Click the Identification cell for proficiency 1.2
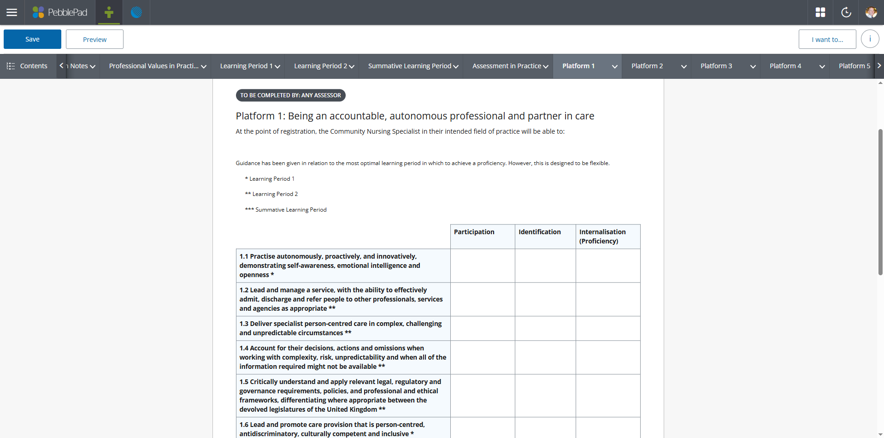The image size is (884, 438). [x=545, y=299]
